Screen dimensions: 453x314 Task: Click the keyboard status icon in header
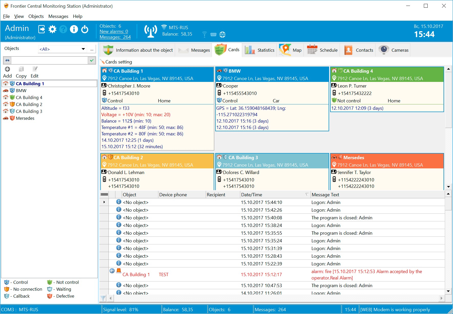213,35
